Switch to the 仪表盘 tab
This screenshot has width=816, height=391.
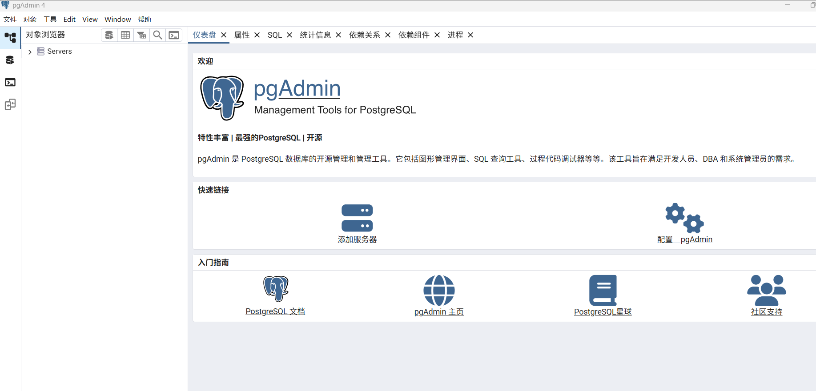coord(204,35)
